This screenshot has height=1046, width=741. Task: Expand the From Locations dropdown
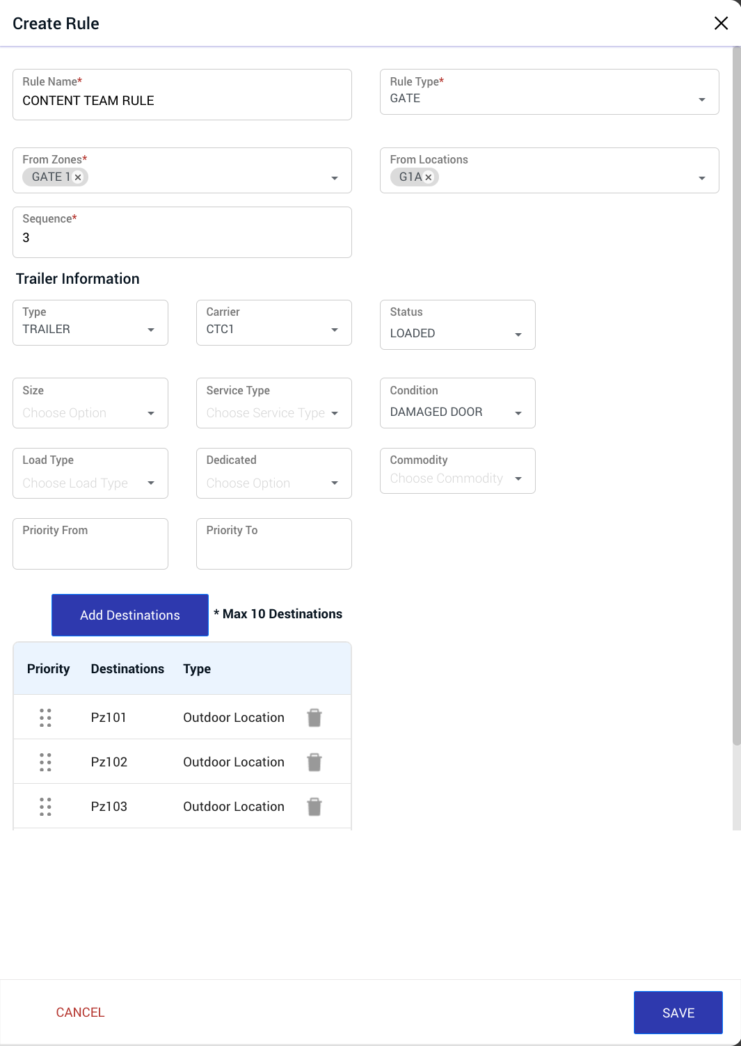pyautogui.click(x=702, y=178)
